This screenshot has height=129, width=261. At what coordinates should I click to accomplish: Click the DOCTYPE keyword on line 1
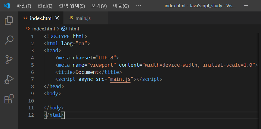60,36
